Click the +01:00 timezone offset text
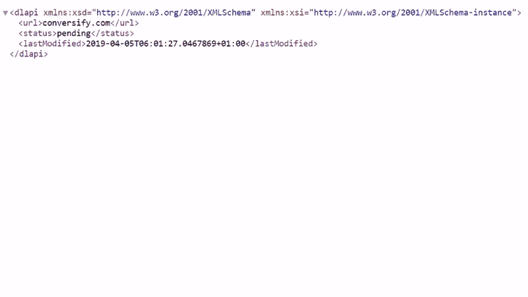Viewport: 528px width, 297px height. [x=231, y=43]
